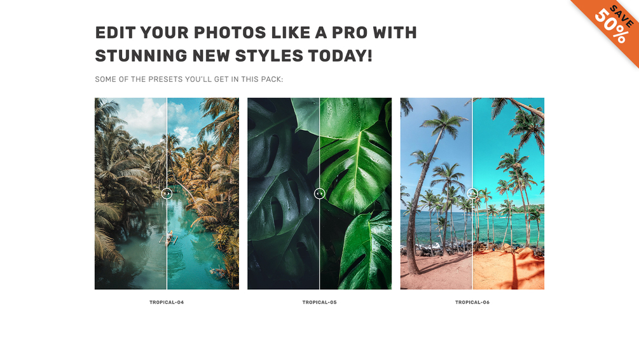Click the bright green edited monstera leaf
Image resolution: width=639 pixels, height=359 pixels.
(x=356, y=193)
